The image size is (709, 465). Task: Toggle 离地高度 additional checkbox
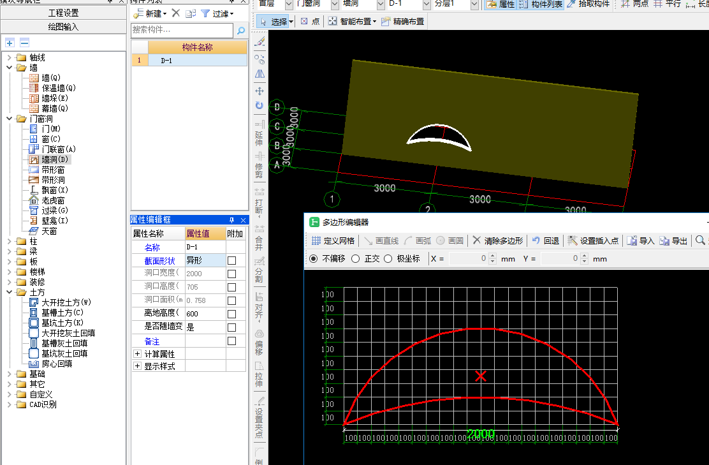tap(232, 314)
